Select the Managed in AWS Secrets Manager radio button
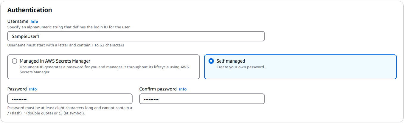 click(x=14, y=61)
